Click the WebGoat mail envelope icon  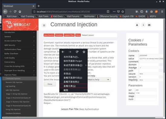pos(149,25)
